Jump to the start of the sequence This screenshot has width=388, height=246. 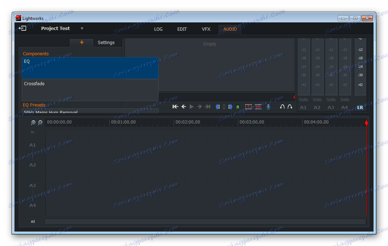(175, 107)
